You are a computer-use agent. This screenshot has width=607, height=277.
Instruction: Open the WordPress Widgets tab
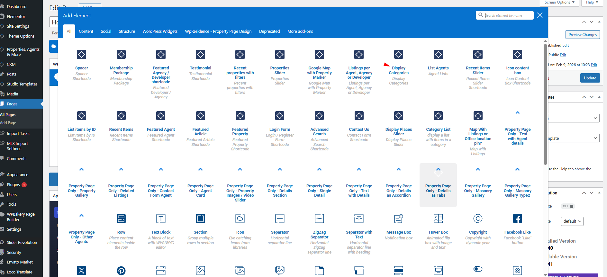point(160,31)
